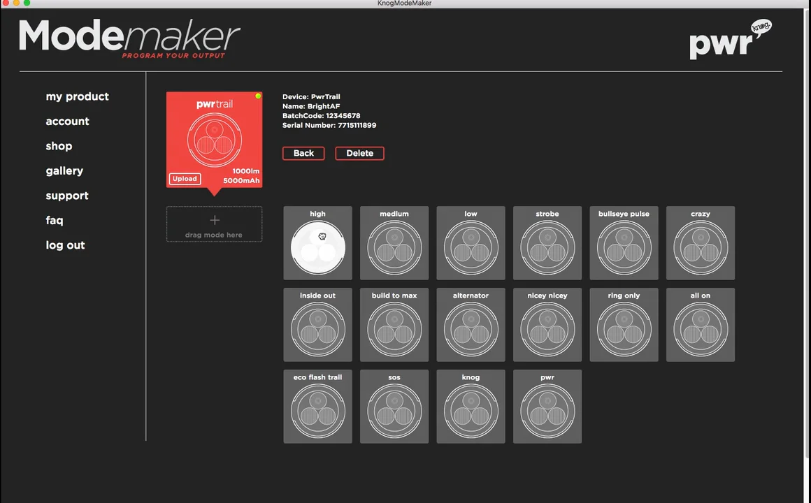This screenshot has height=503, width=811.
Task: Select the inside out mode tile
Action: 317,325
